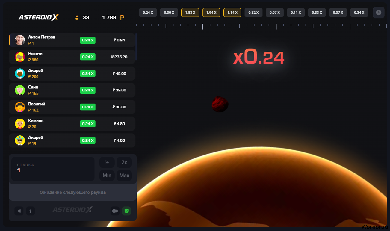Click the 33 players online count

point(86,18)
